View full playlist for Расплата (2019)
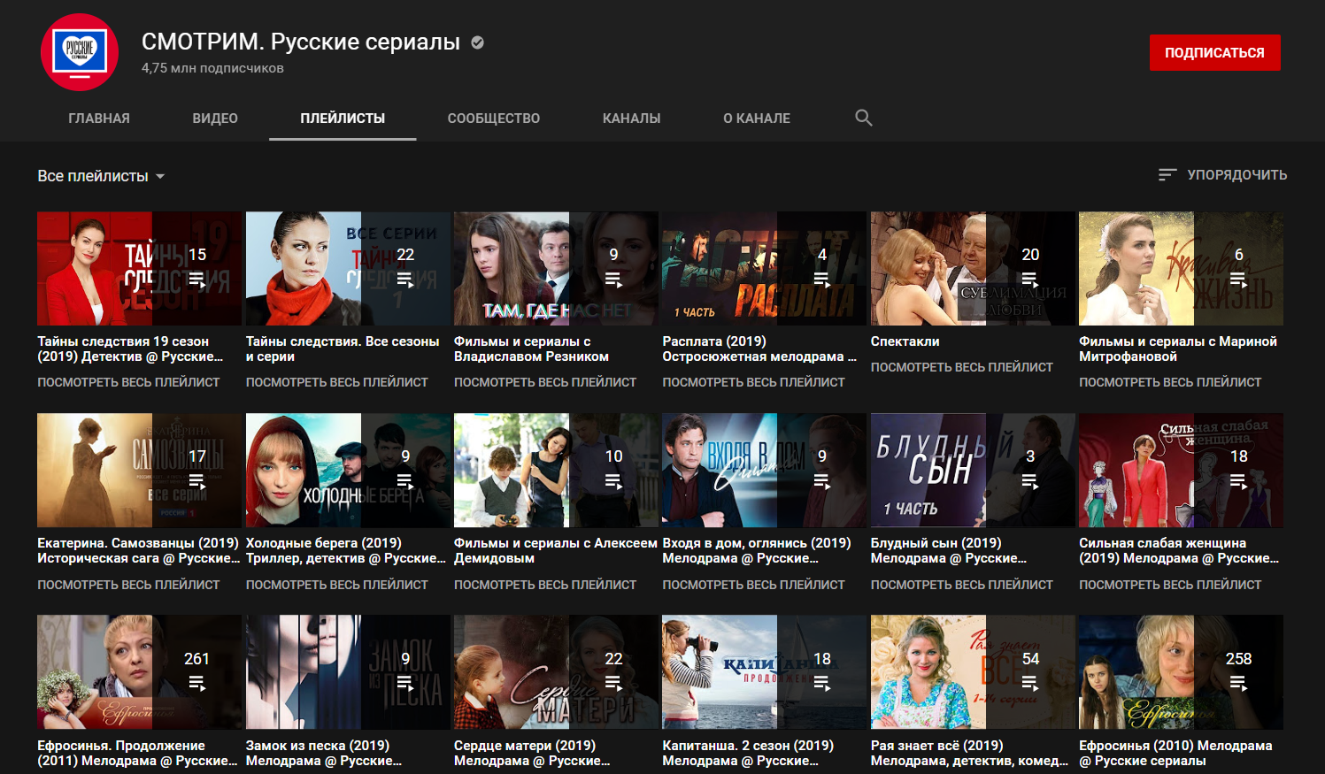Viewport: 1325px width, 774px height. coord(753,382)
